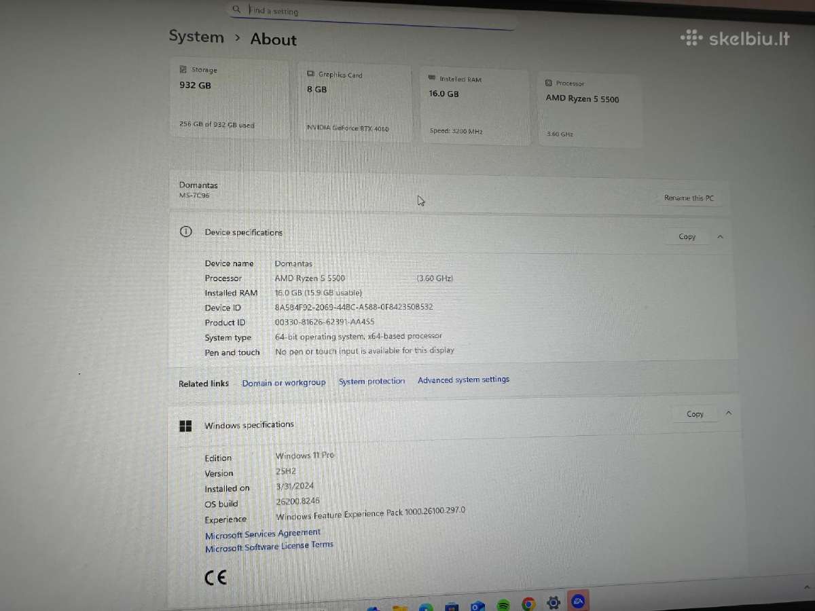Screen dimensions: 815x611
Task: Click the Device name value Domantas
Action: (x=293, y=263)
